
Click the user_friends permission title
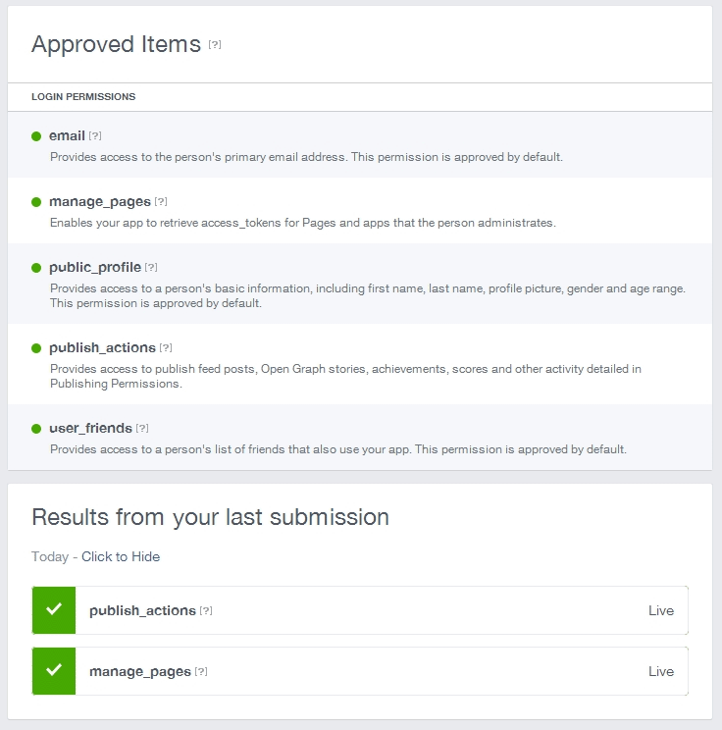point(91,428)
